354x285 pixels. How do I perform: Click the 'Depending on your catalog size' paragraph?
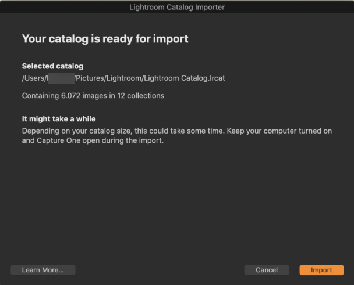pyautogui.click(x=177, y=135)
